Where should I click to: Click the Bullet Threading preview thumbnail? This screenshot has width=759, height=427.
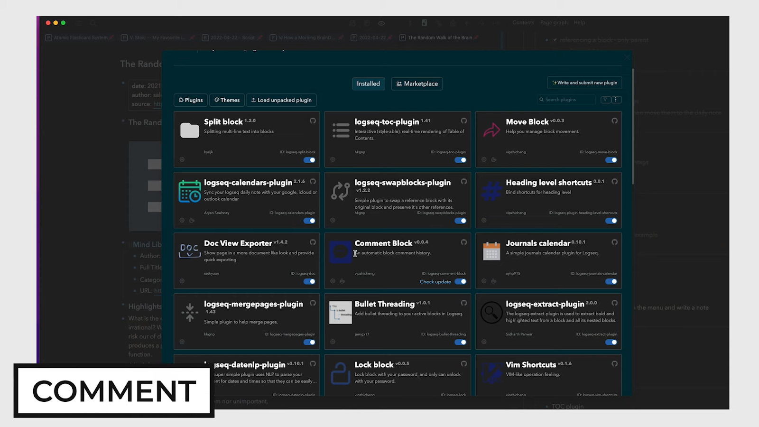pos(341,313)
